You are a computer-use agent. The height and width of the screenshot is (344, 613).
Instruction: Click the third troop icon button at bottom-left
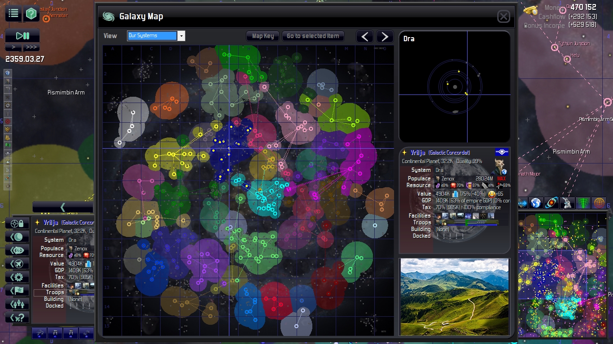(70, 333)
